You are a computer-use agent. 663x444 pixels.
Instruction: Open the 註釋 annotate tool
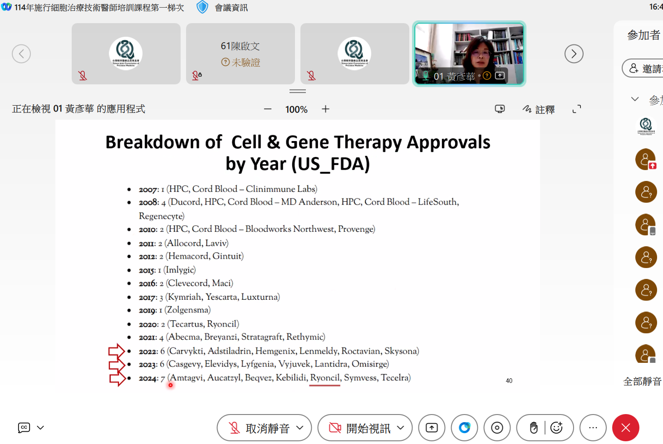point(539,109)
